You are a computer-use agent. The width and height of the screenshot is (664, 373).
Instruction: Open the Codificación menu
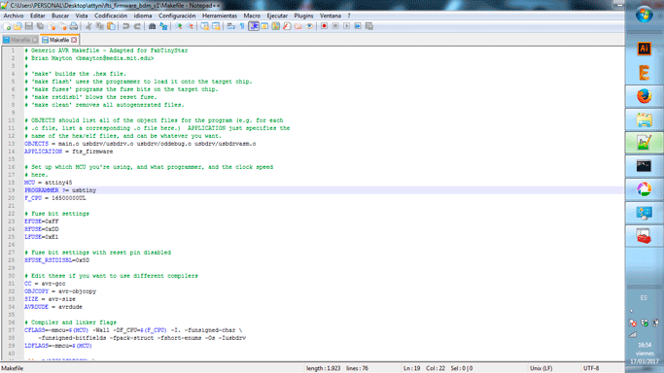(x=111, y=16)
